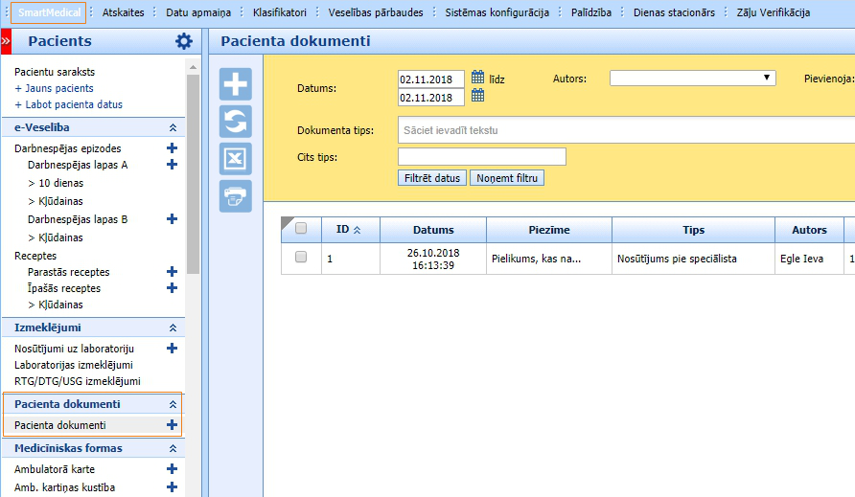Click the print documents icon
Viewport: 855px width, 497px height.
tap(235, 195)
